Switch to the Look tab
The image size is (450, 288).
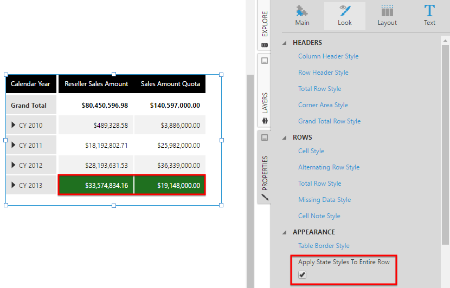[345, 16]
